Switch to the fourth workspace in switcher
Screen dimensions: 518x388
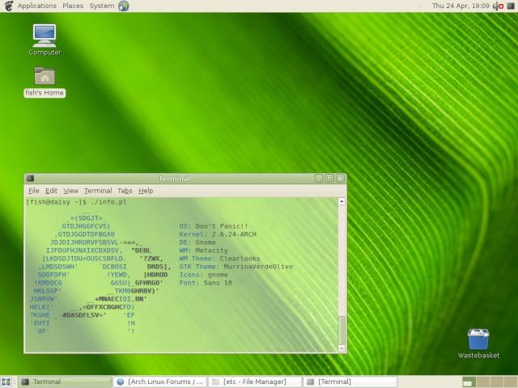click(510, 382)
